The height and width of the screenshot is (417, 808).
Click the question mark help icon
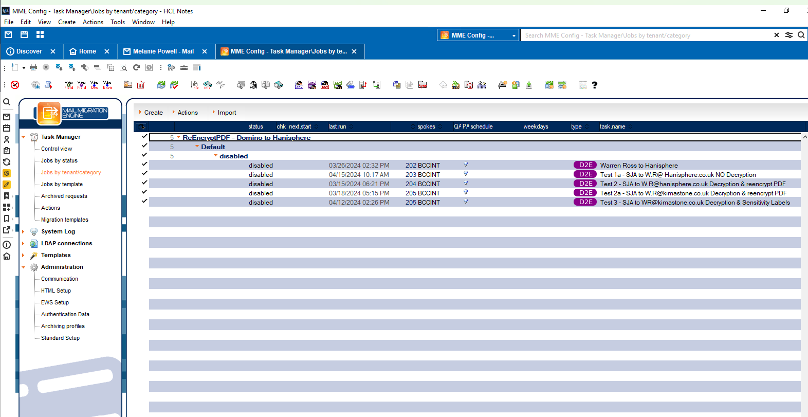(595, 85)
